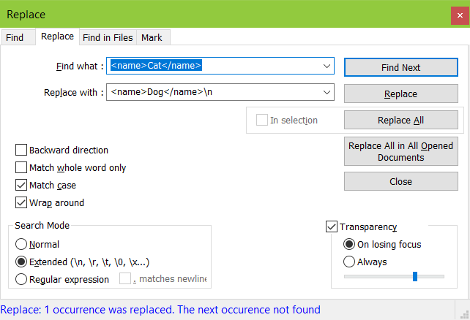Image resolution: width=470 pixels, height=320 pixels.
Task: Set transparency to Always
Action: (349, 262)
